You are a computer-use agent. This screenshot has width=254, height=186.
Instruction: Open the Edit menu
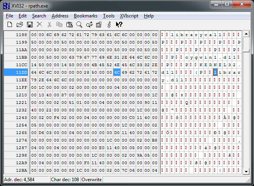pos(23,16)
